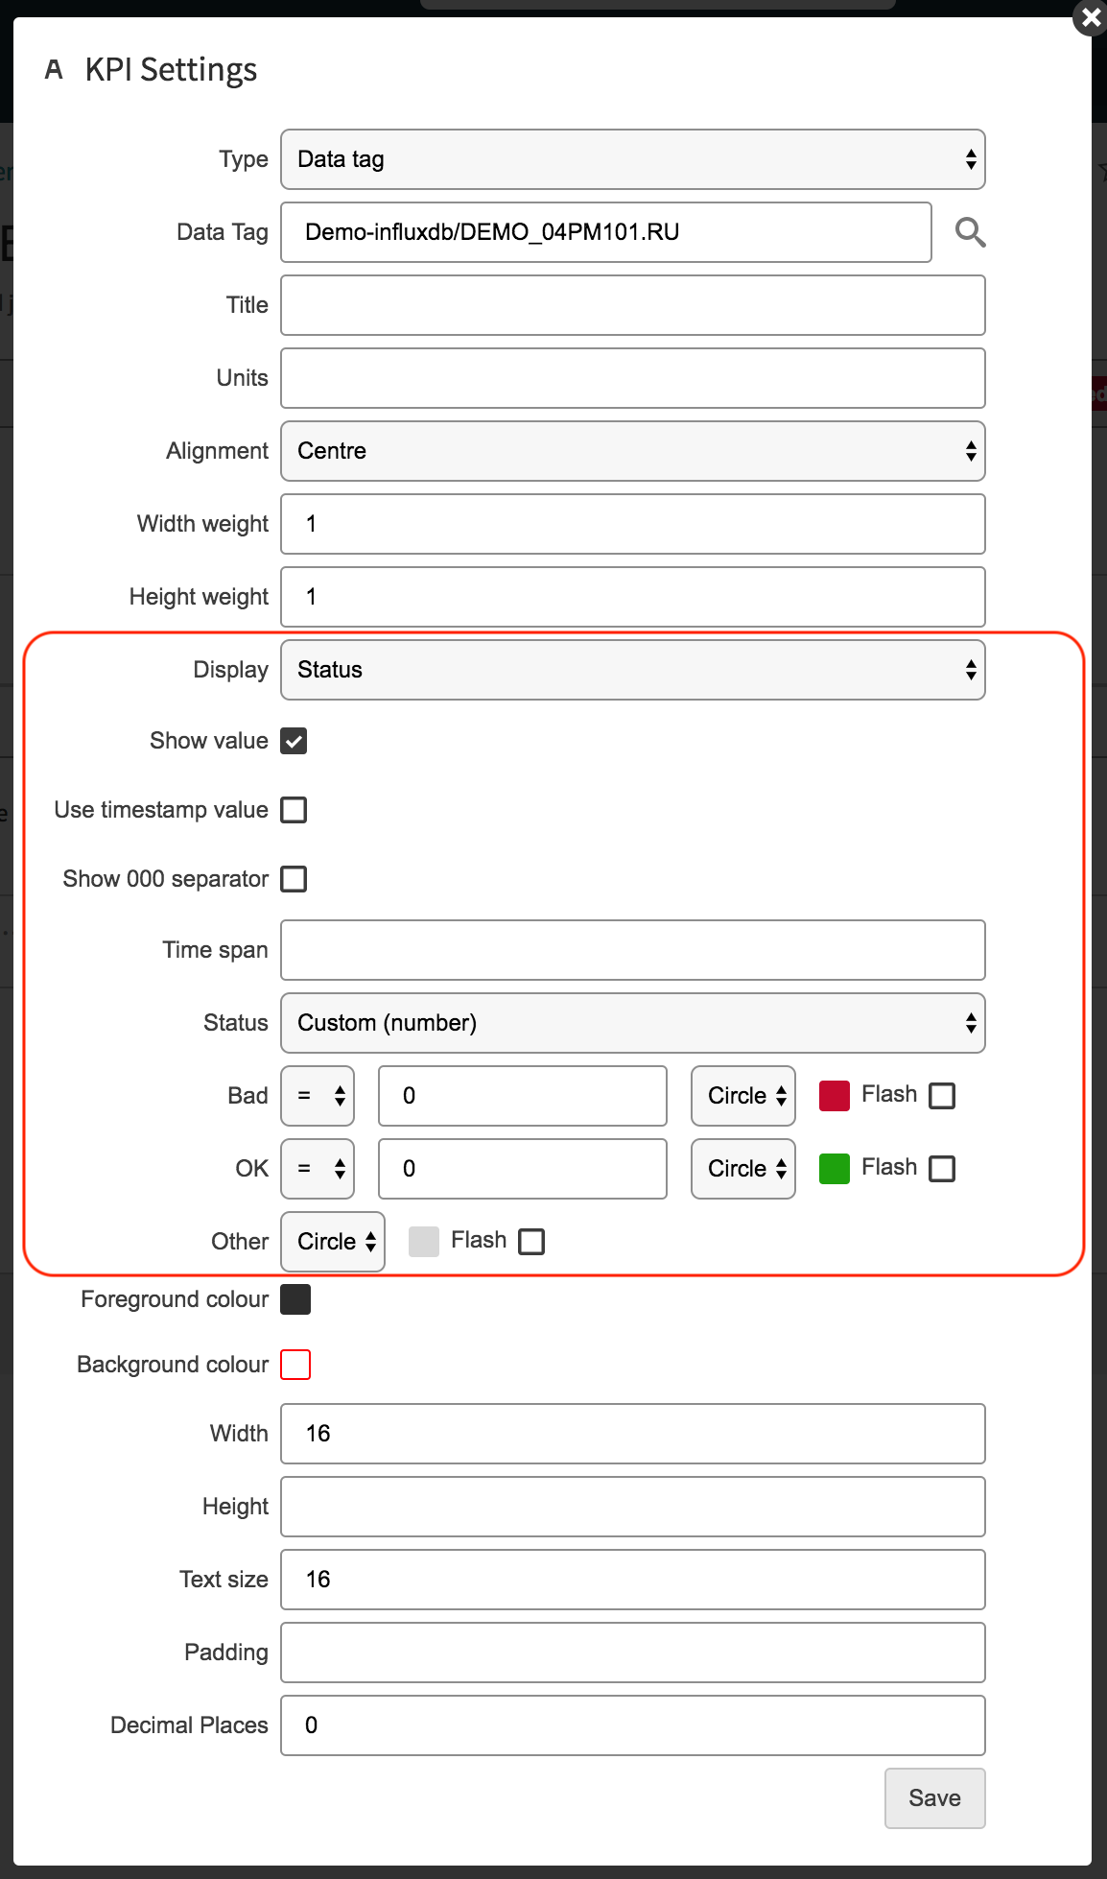Pick the red Bad colour swatch
Screen dimensions: 1107x1879
point(835,1096)
